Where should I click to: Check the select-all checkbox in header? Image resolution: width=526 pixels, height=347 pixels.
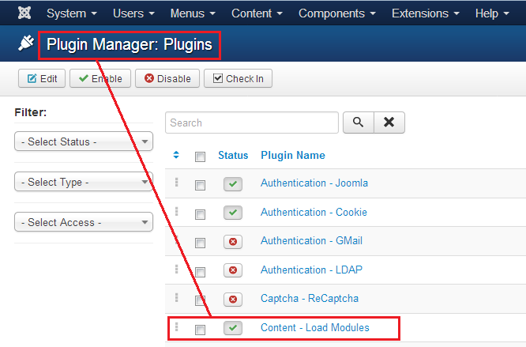200,157
